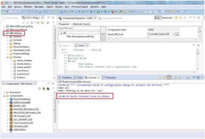The height and width of the screenshot is (139, 205).
Task: Toggle Basic view in Component Inspector
Action: (158, 18)
